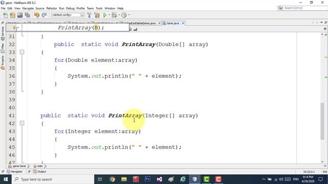This screenshot has width=328, height=184.
Task: Open the Navigator panel
Action: click(15, 172)
